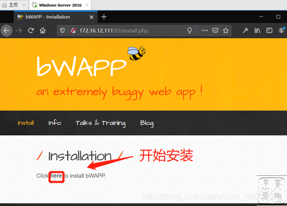Open the Install menu item
The image size is (287, 206).
[x=26, y=123]
